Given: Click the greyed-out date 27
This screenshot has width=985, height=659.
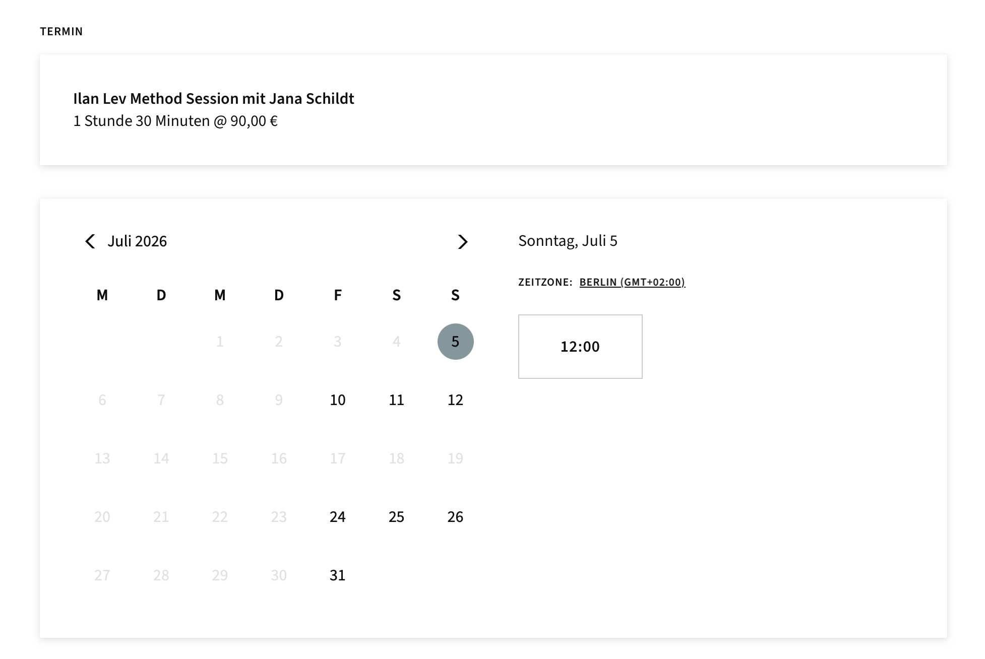Looking at the screenshot, I should point(102,575).
